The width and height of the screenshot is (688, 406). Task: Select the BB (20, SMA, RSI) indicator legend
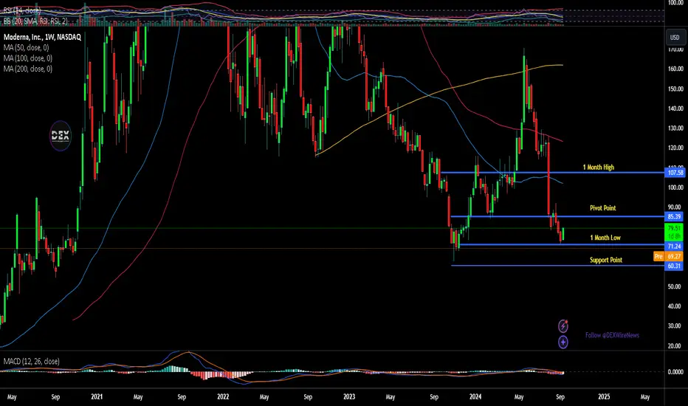[x=35, y=21]
